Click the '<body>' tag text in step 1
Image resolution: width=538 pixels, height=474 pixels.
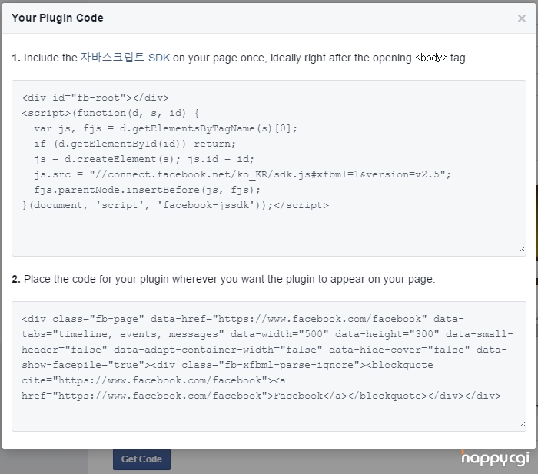pyautogui.click(x=431, y=58)
